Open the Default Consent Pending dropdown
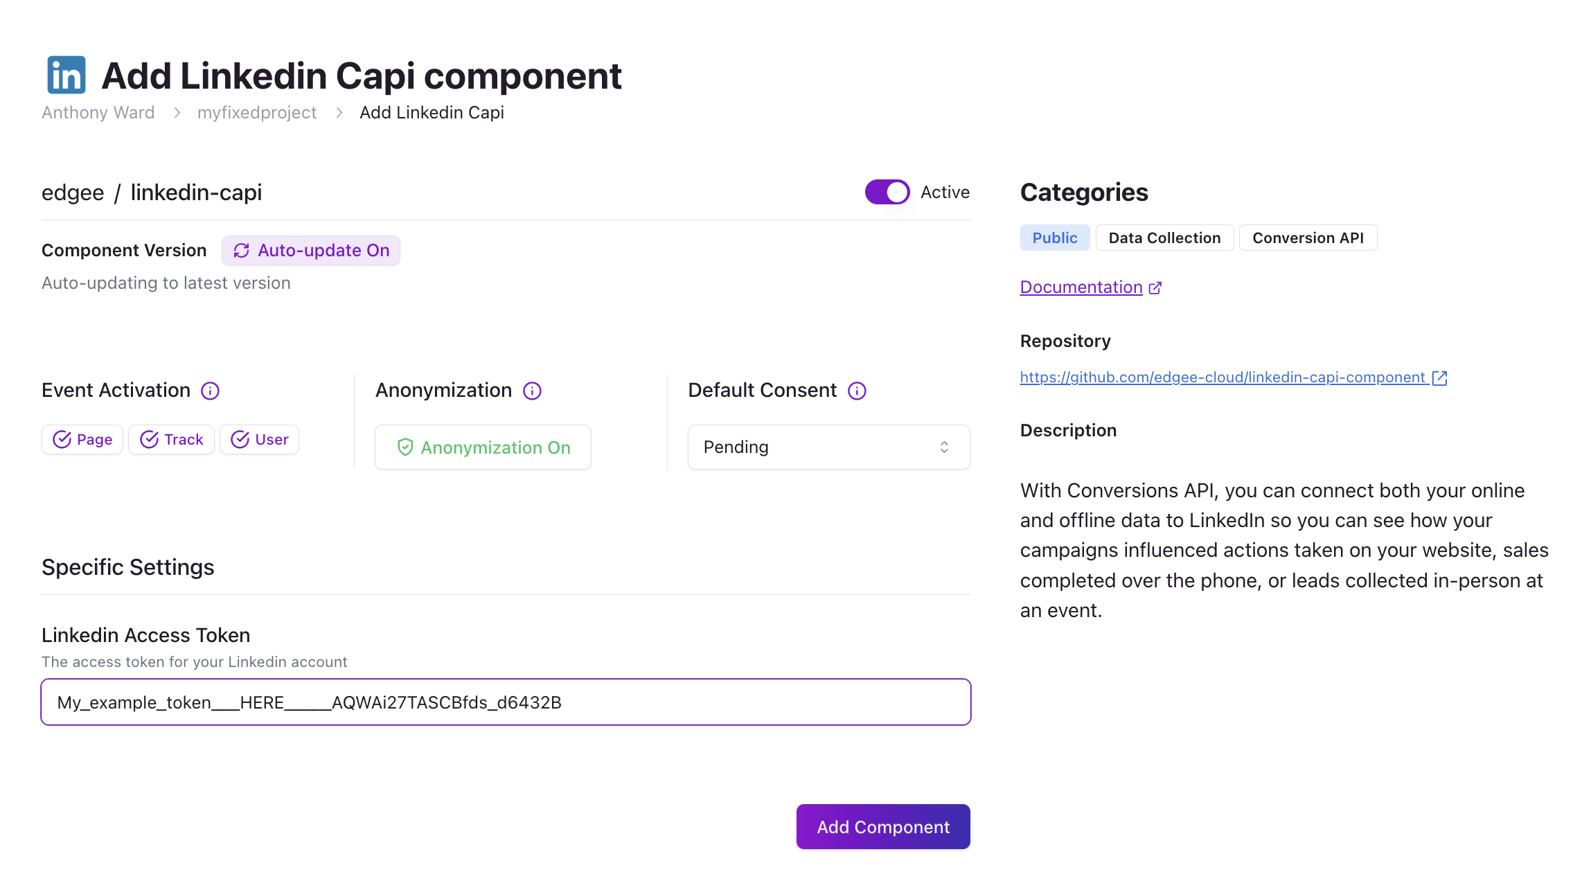 [828, 447]
